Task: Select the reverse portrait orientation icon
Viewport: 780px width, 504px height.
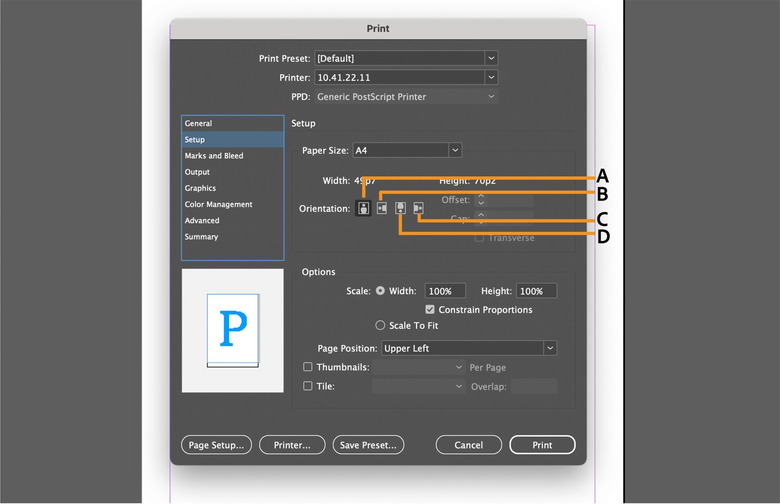Action: (x=400, y=208)
